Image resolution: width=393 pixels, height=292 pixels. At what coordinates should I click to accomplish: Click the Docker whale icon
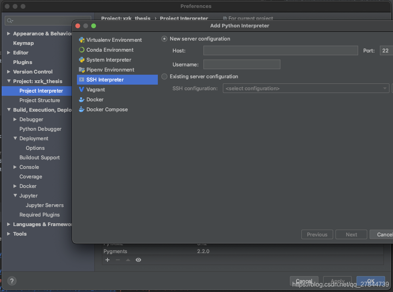pos(81,100)
